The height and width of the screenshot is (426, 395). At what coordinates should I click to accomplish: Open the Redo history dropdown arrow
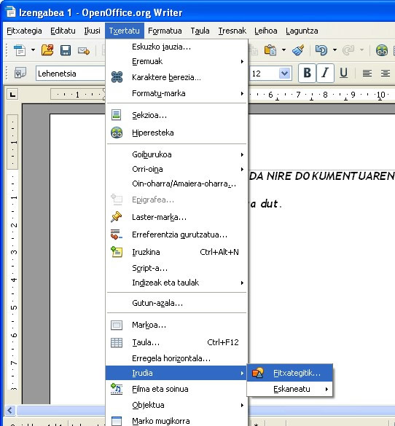point(361,50)
